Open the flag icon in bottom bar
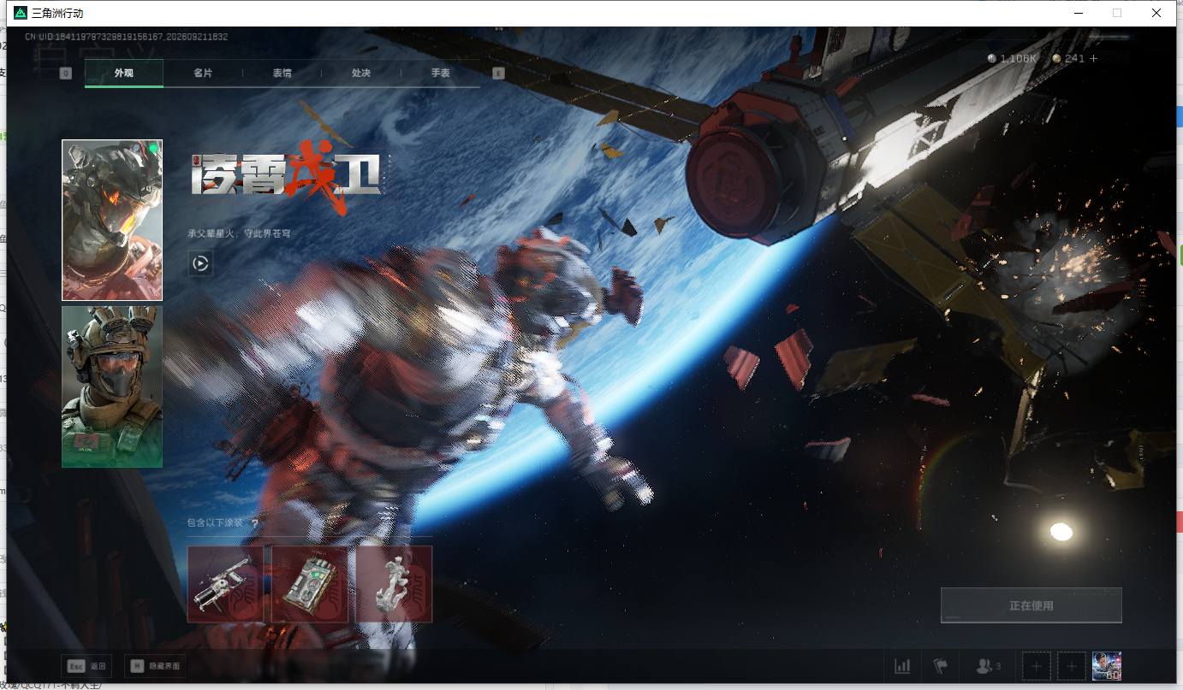 pyautogui.click(x=940, y=666)
